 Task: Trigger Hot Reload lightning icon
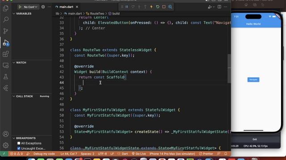tap(151, 7)
